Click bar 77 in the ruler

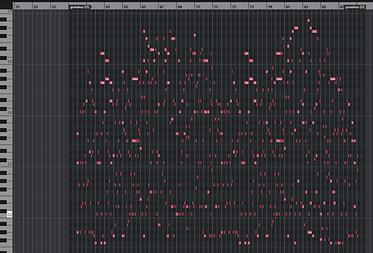(252, 7)
